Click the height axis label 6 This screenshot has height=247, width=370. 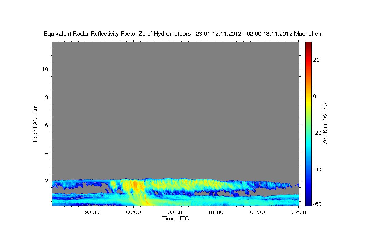47,125
